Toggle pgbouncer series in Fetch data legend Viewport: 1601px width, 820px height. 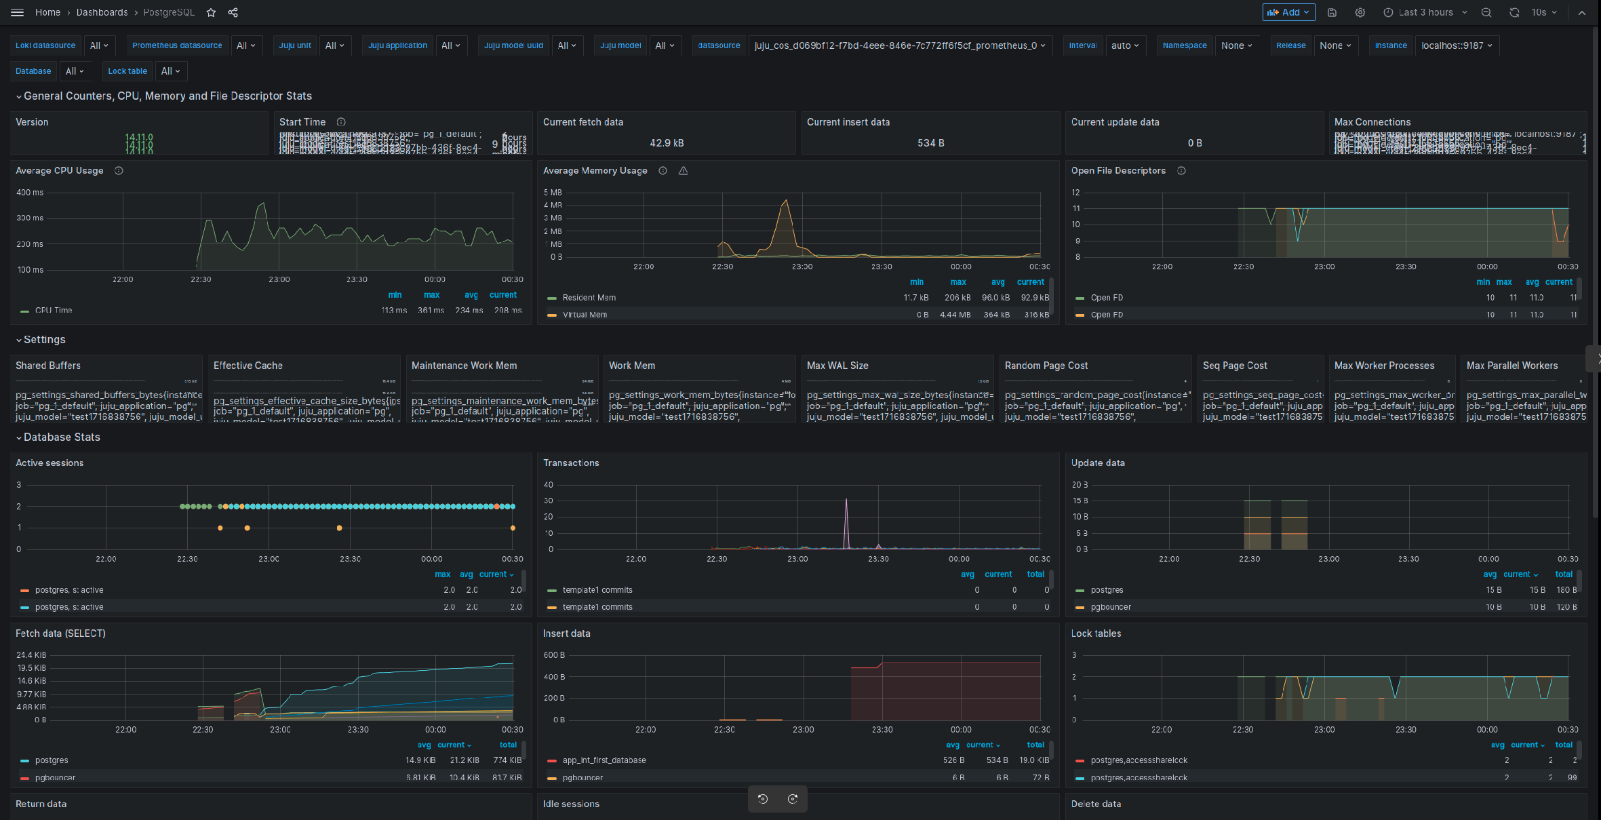click(56, 777)
